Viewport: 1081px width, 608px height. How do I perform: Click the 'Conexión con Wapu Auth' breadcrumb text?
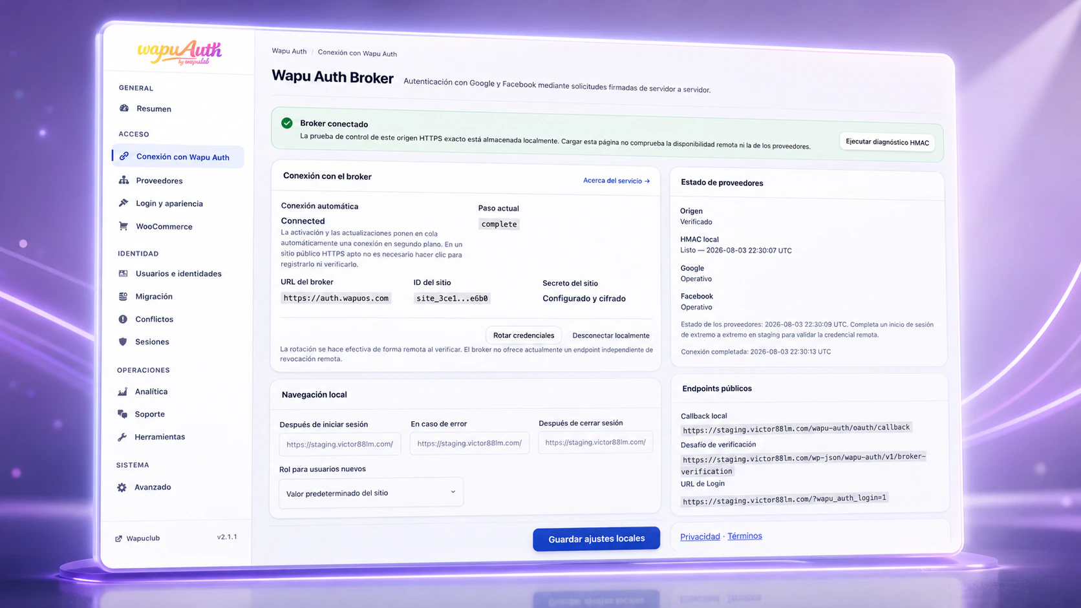[357, 53]
